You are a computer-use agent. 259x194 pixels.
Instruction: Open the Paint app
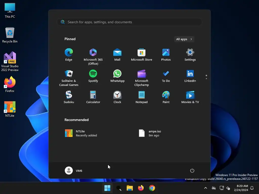pyautogui.click(x=166, y=97)
